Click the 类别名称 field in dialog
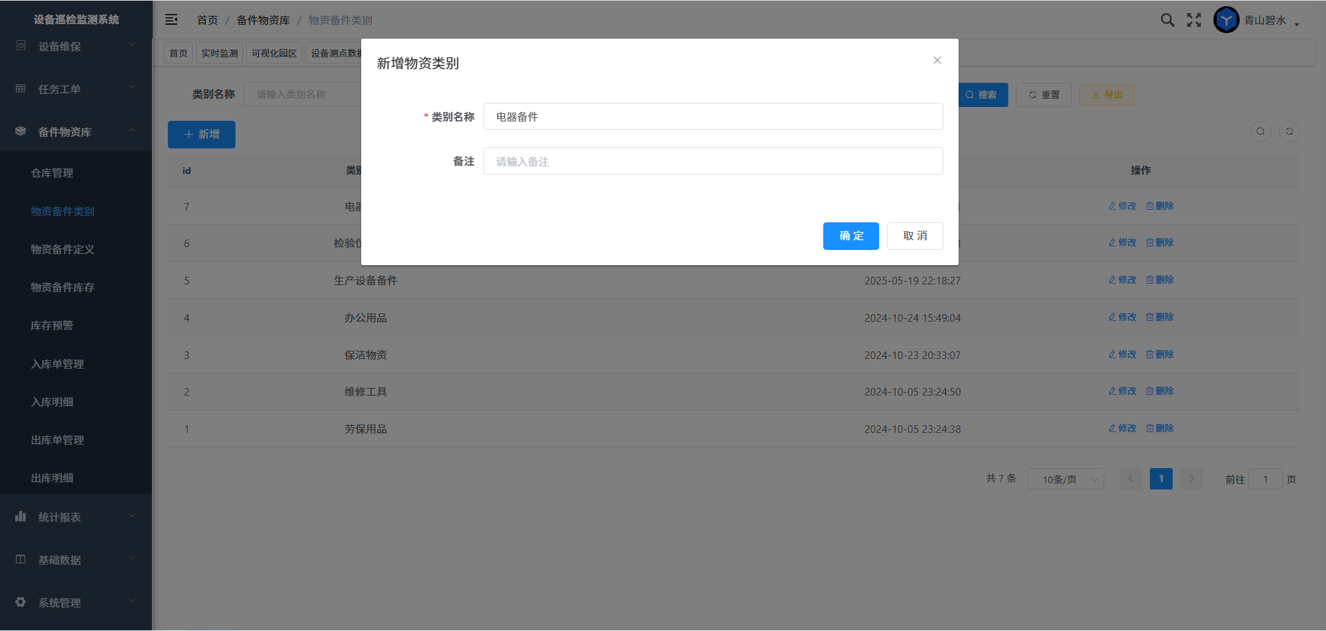Image resolution: width=1326 pixels, height=631 pixels. pos(713,117)
